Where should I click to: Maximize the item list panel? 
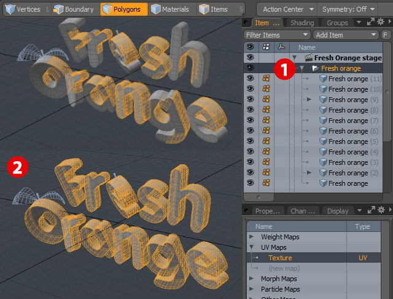[370, 22]
